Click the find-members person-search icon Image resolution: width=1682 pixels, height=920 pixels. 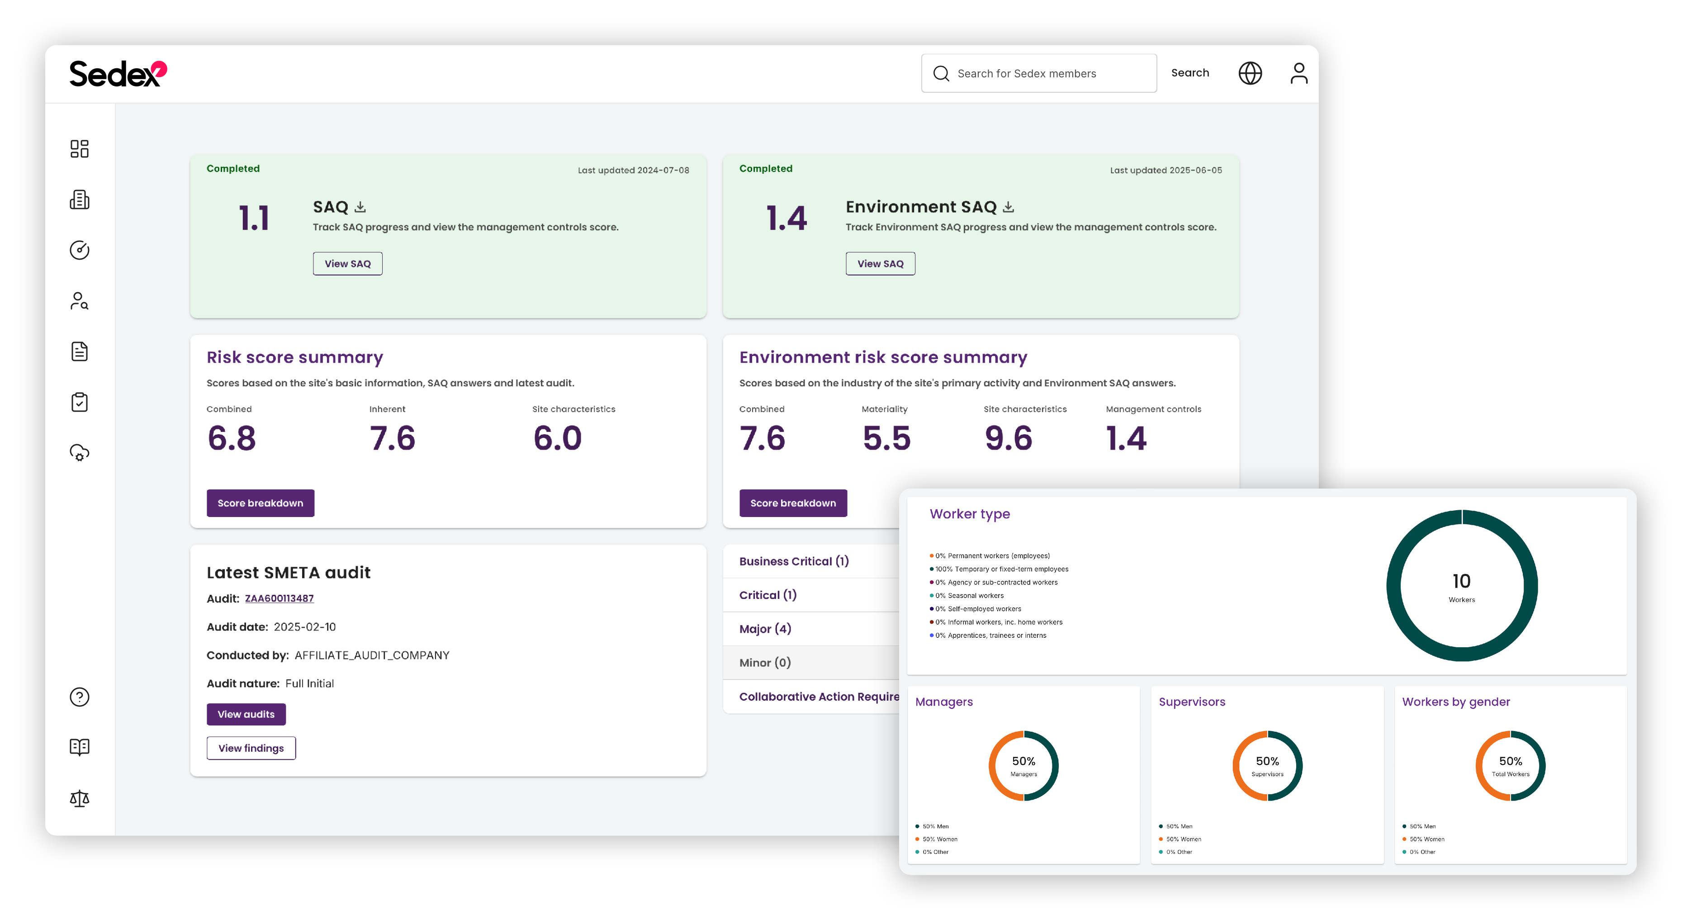80,301
